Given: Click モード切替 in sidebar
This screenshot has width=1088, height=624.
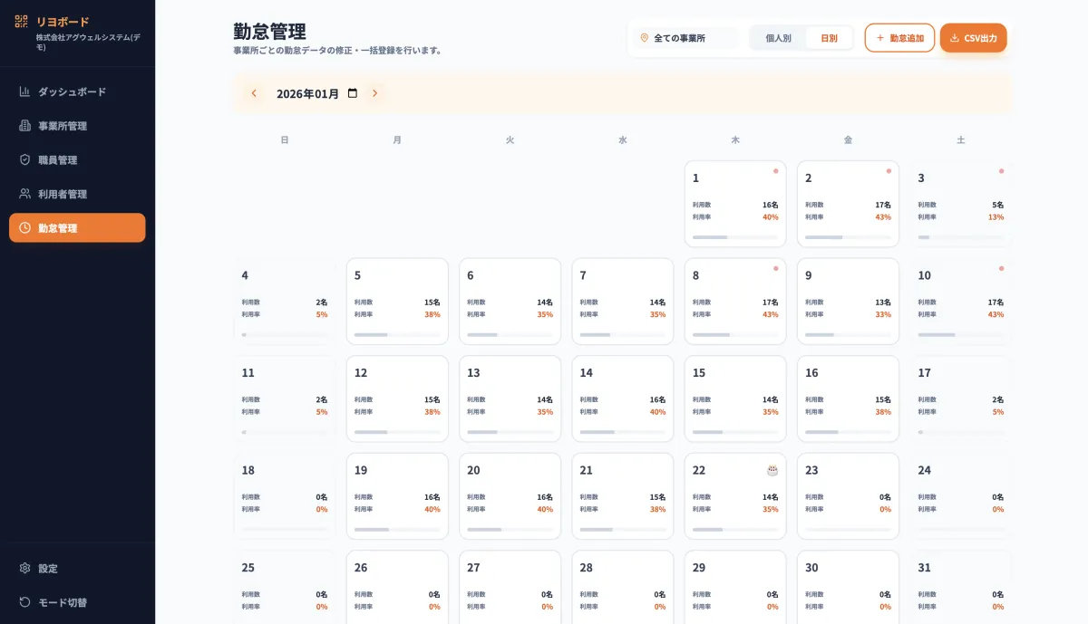Looking at the screenshot, I should pyautogui.click(x=77, y=601).
